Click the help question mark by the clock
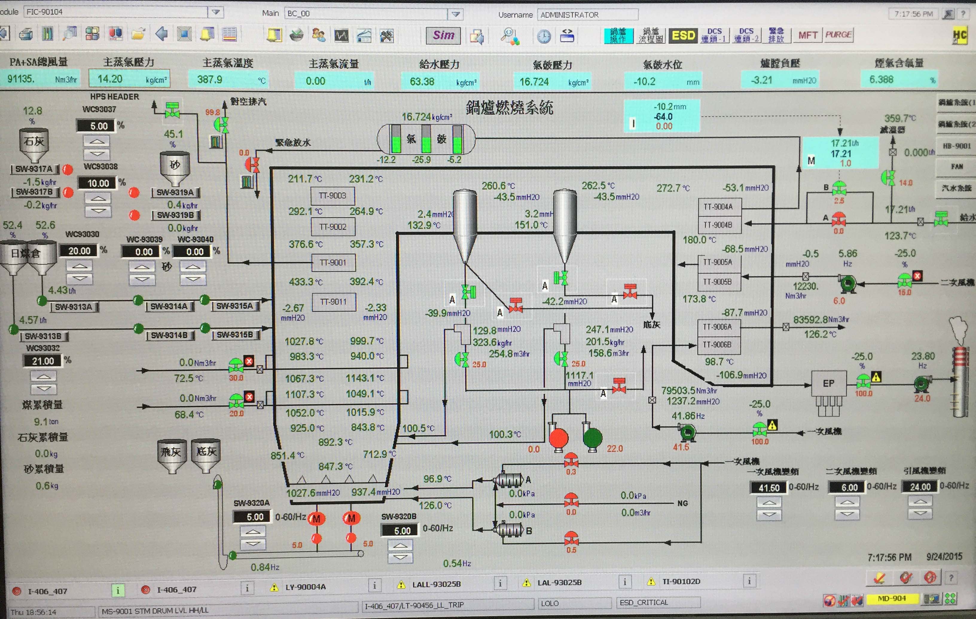The image size is (976, 619). click(x=963, y=14)
